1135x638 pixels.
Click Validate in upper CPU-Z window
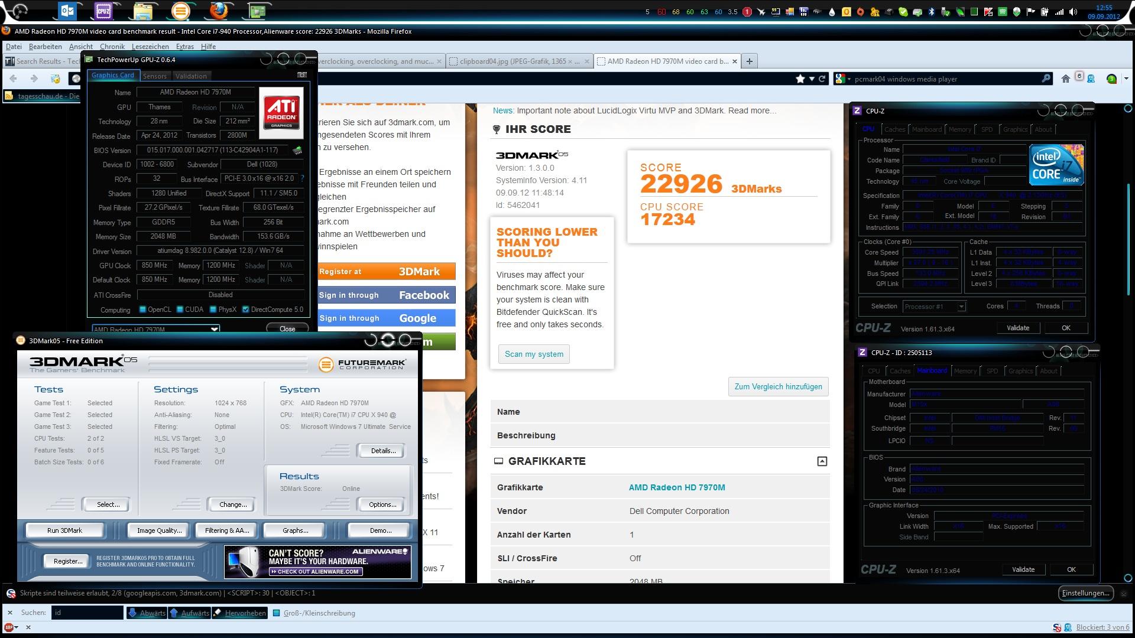pos(1018,328)
